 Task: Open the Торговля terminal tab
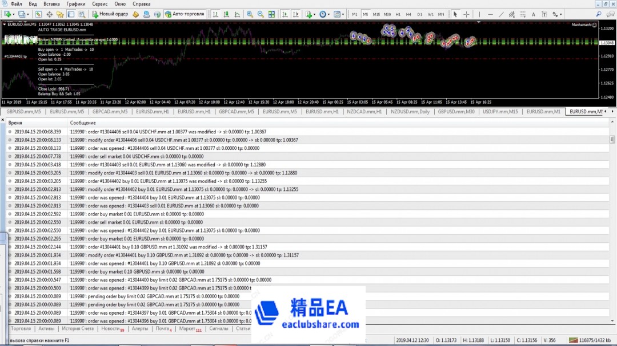21,329
